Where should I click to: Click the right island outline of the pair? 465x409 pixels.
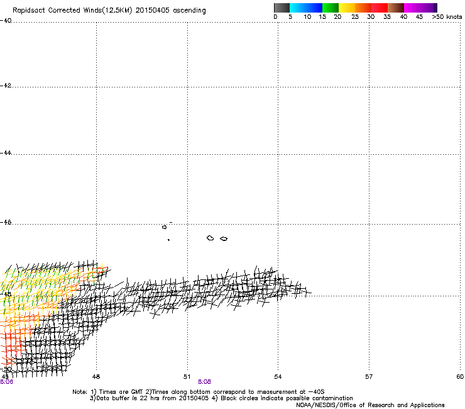click(x=224, y=239)
